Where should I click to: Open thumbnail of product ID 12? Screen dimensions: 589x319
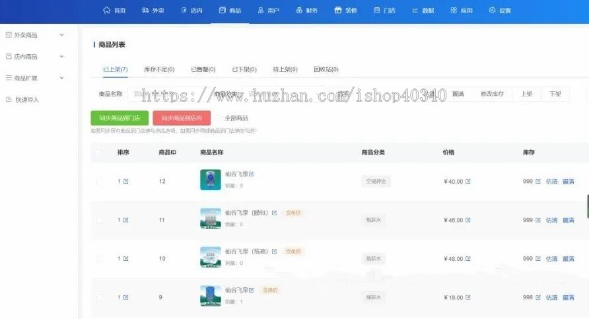pos(211,180)
